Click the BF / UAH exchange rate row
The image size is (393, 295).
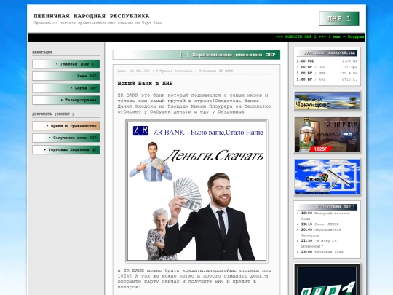click(x=327, y=67)
